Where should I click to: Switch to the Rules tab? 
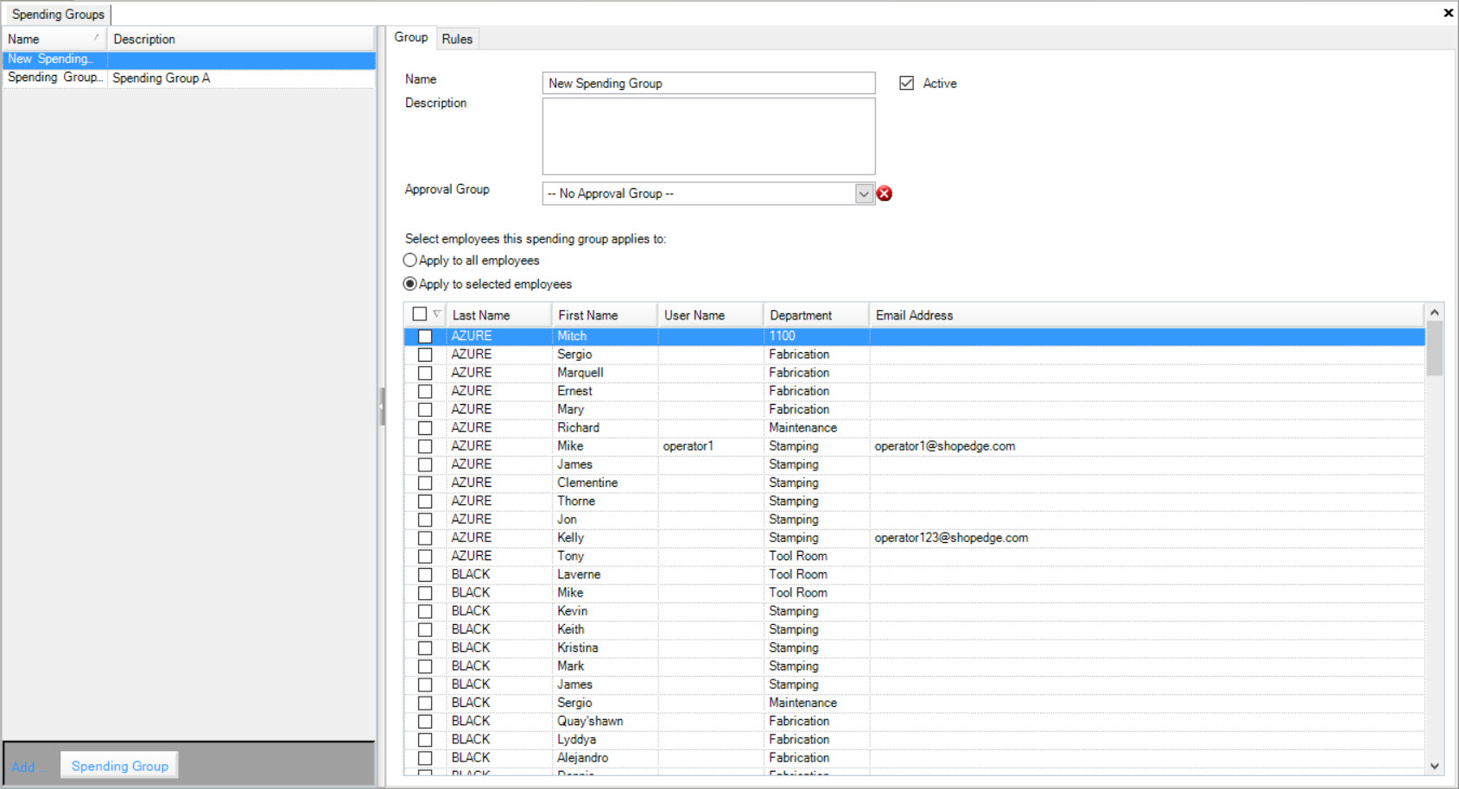457,39
